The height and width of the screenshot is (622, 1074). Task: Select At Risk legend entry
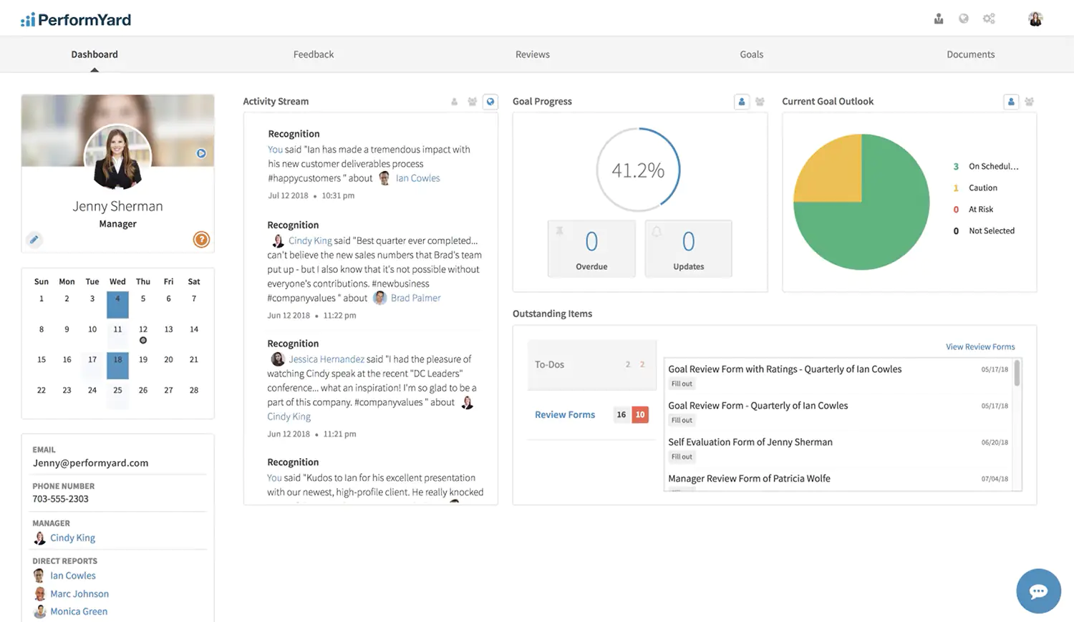(974, 209)
